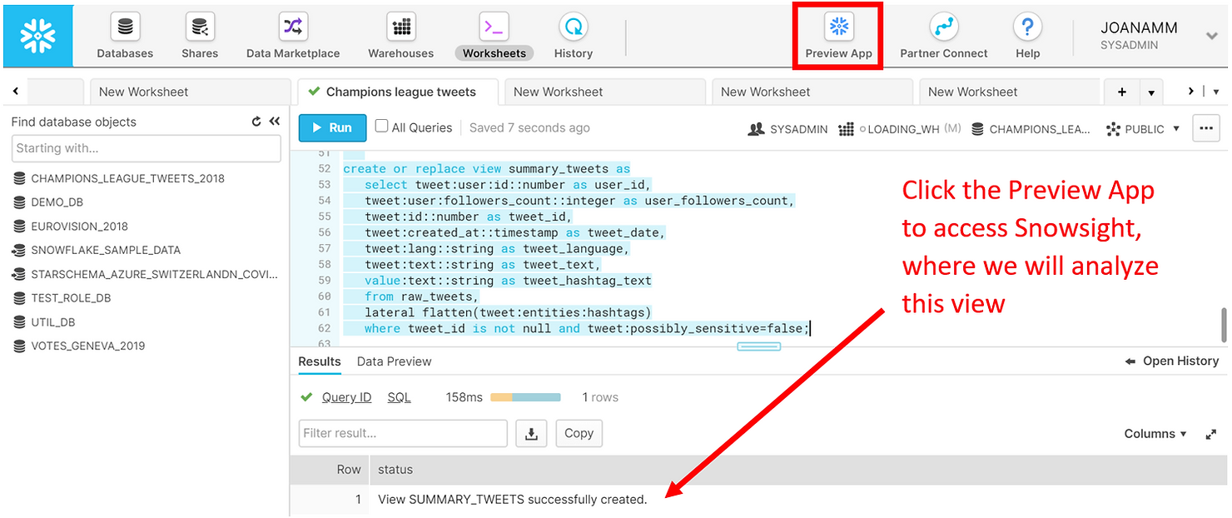This screenshot has height=518, width=1232.
Task: Click the query duration progress bar
Action: 525,397
